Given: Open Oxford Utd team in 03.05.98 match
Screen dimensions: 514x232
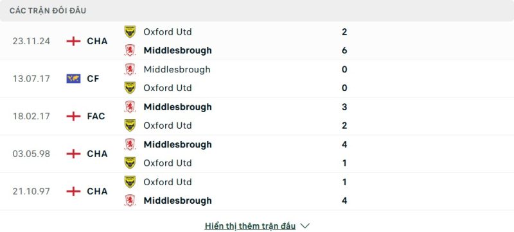Looking at the screenshot, I should point(168,163).
